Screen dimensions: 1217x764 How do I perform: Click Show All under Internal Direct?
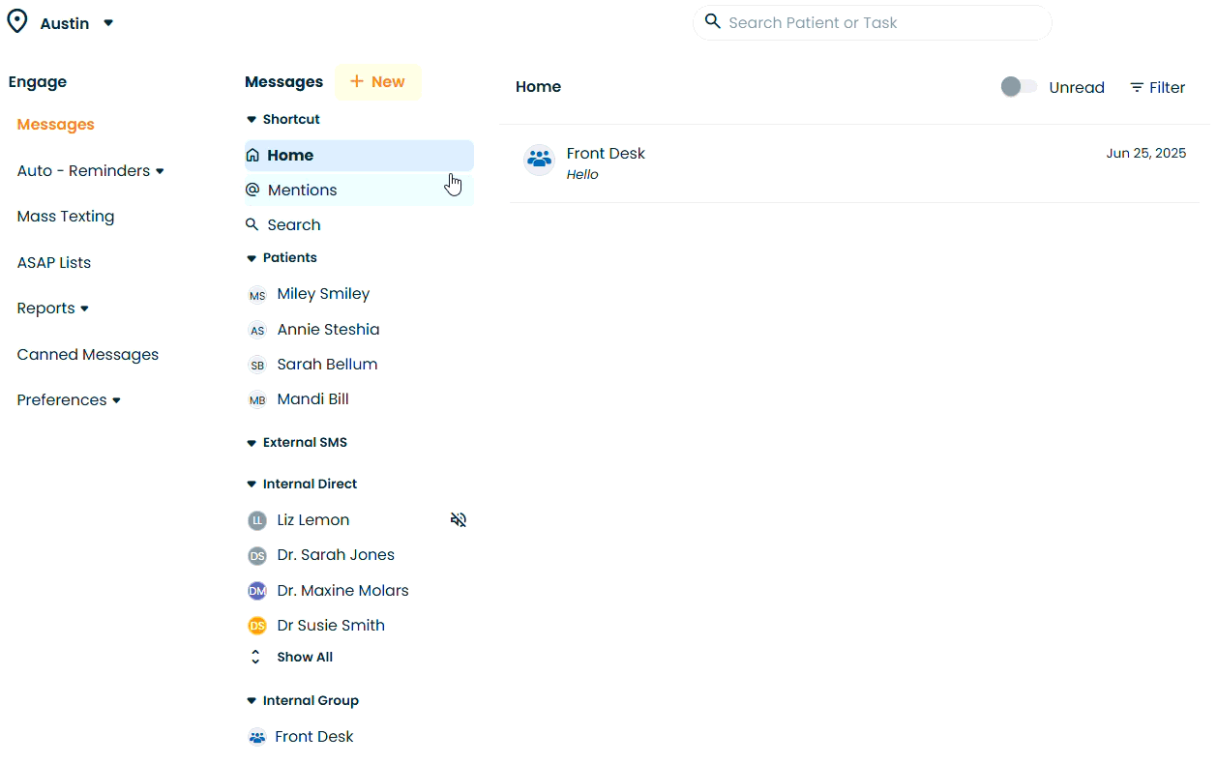(304, 658)
